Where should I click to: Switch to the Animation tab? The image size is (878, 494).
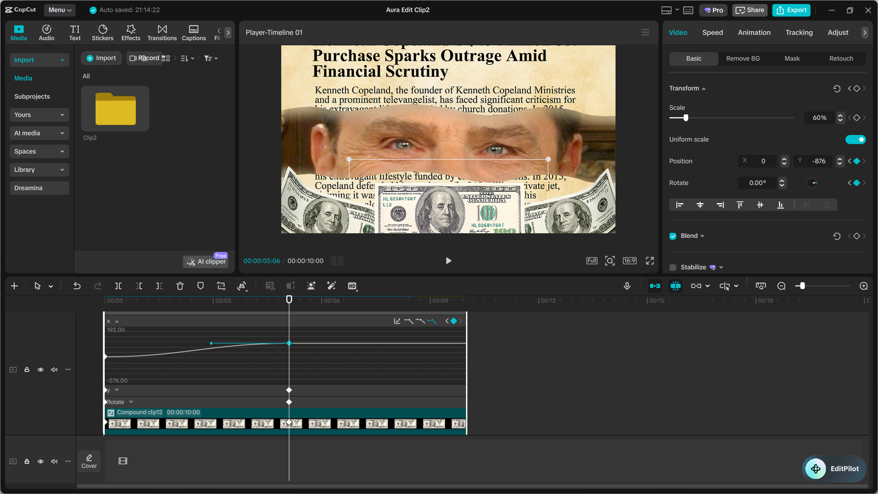coord(754,32)
